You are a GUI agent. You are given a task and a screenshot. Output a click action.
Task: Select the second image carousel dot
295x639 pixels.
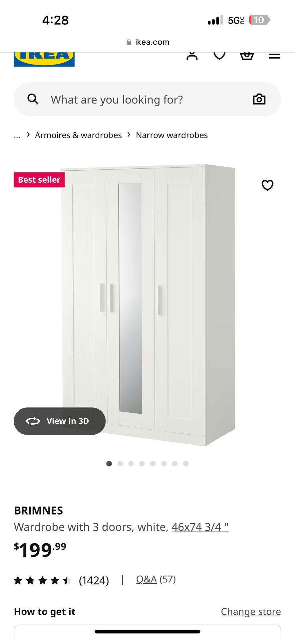click(x=120, y=464)
